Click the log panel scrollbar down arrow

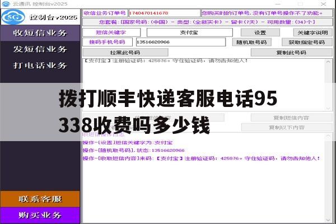[x=328, y=220]
